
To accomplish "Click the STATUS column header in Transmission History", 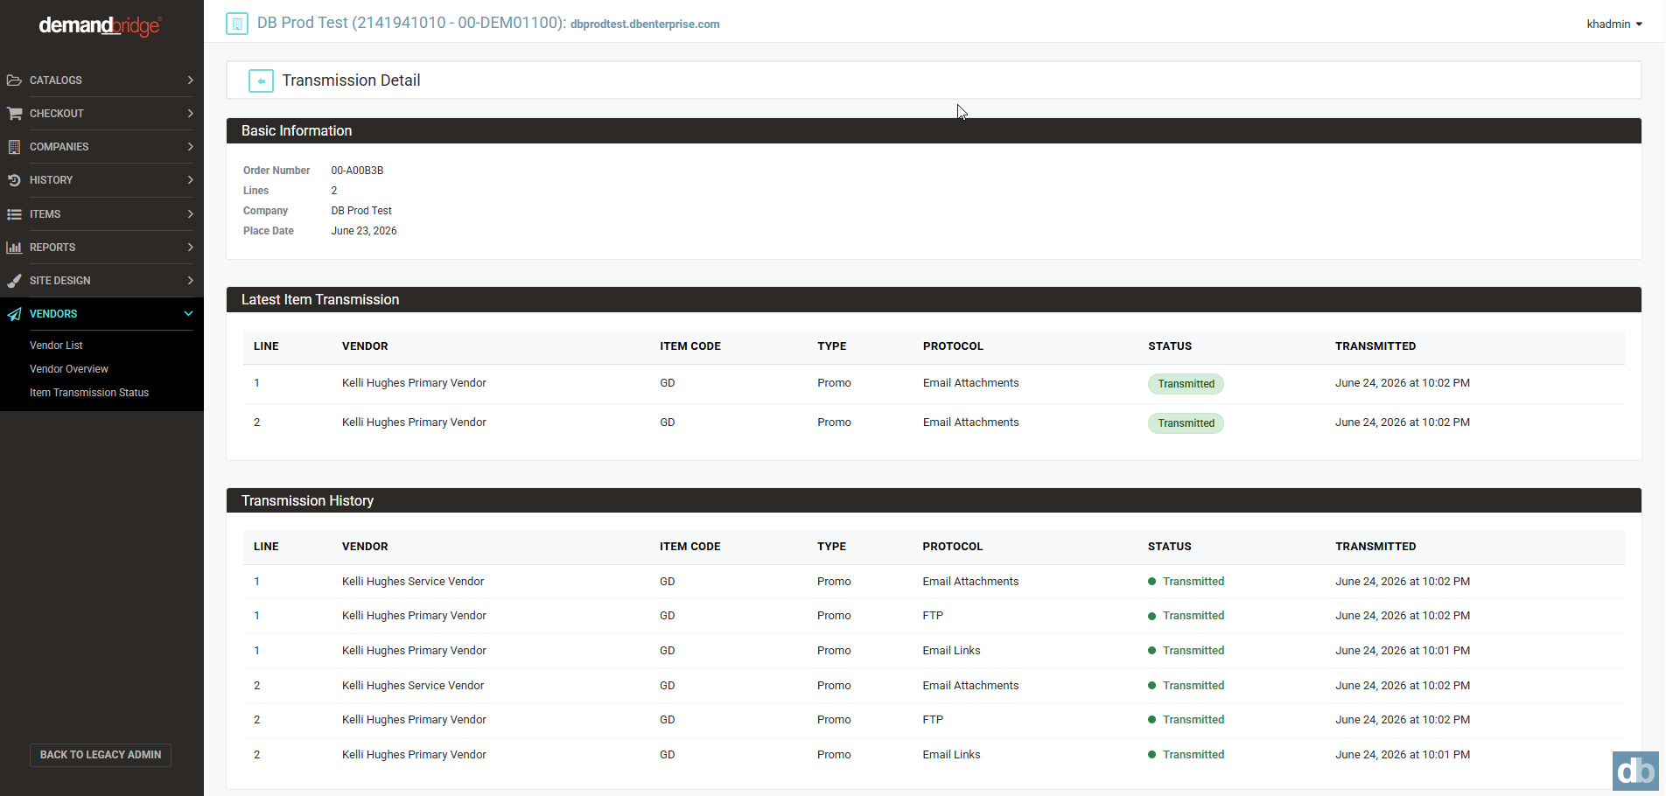I will [1170, 547].
